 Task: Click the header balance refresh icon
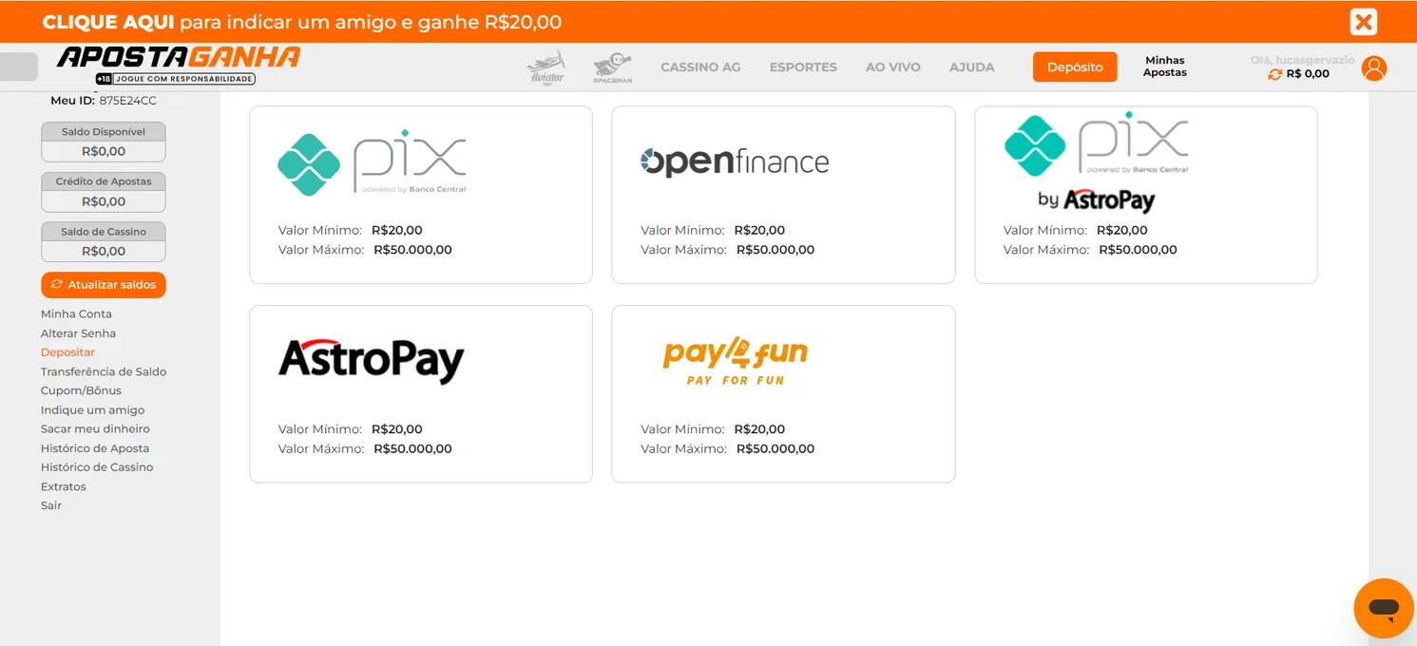coord(1275,74)
